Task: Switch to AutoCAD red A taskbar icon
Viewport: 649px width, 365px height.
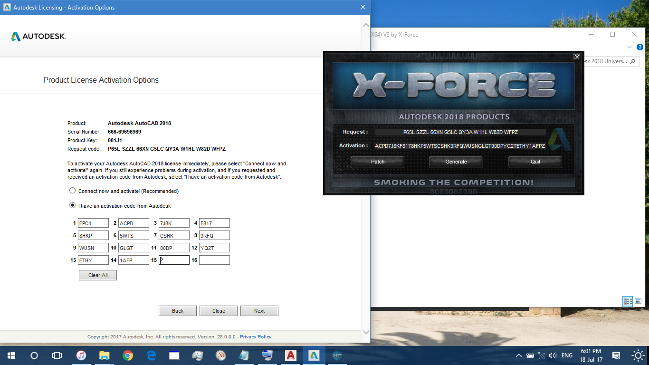Action: pyautogui.click(x=290, y=355)
